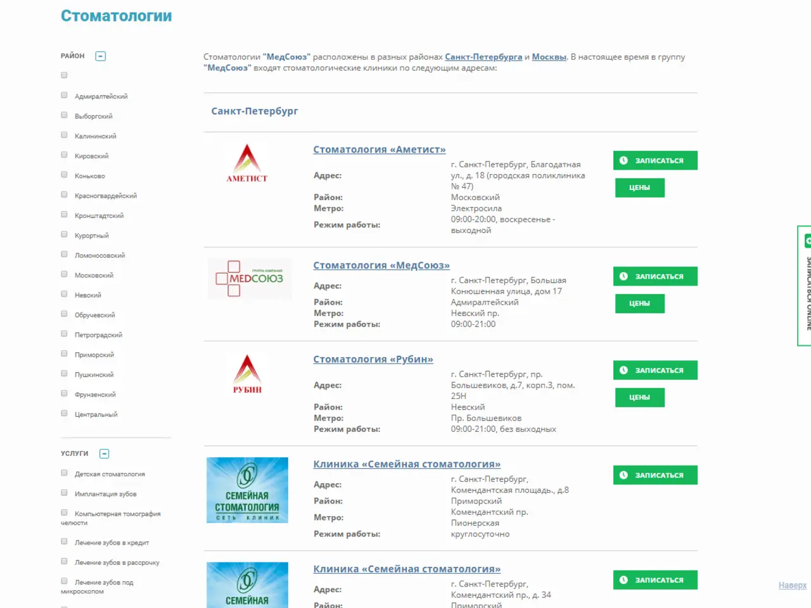Show ЦЕНЫ for Стоматология «Рубин»
811x608 pixels.
click(x=640, y=397)
